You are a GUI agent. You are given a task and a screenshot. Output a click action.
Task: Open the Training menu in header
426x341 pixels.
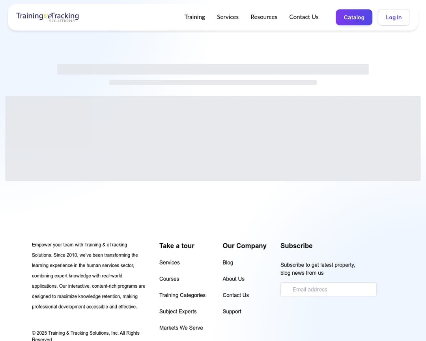point(194,17)
